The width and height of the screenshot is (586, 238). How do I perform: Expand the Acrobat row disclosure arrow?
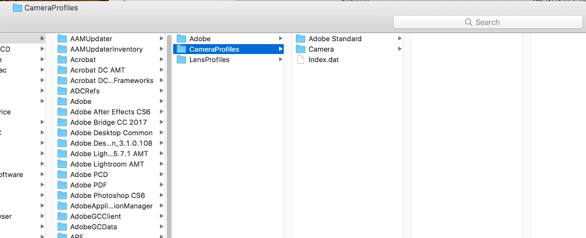click(x=162, y=59)
